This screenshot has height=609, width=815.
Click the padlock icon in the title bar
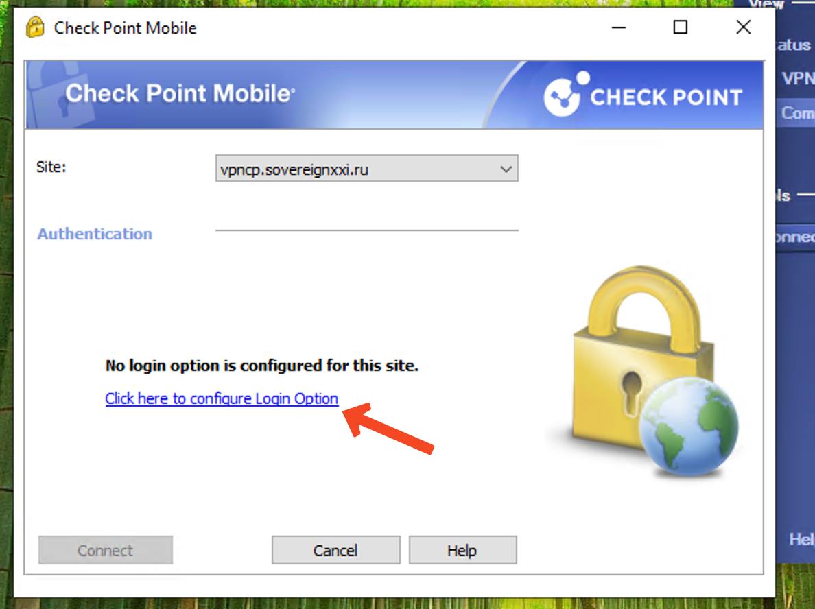point(36,27)
